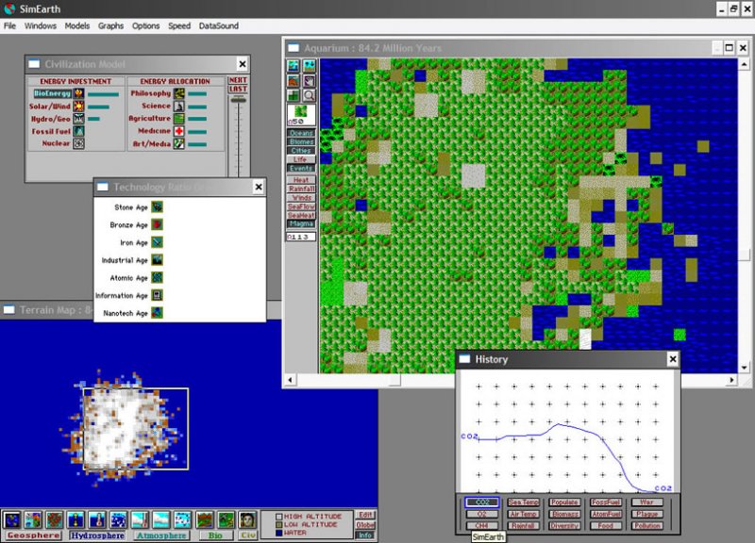Click the Philosophy icon in Energy Allocation
The width and height of the screenshot is (755, 543).
point(179,93)
